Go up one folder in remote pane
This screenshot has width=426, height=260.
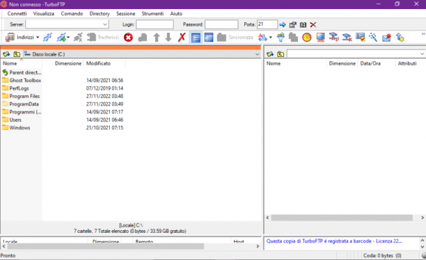pyautogui.click(x=281, y=54)
